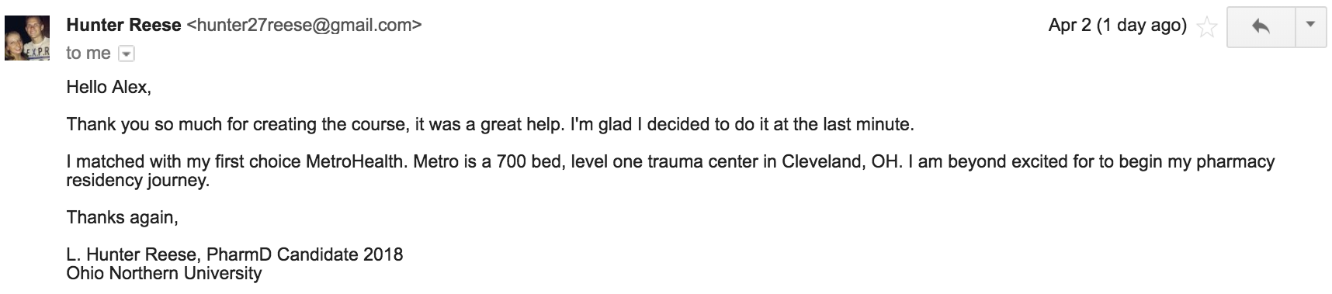Open the More options dropdown beside Reply

[1311, 26]
